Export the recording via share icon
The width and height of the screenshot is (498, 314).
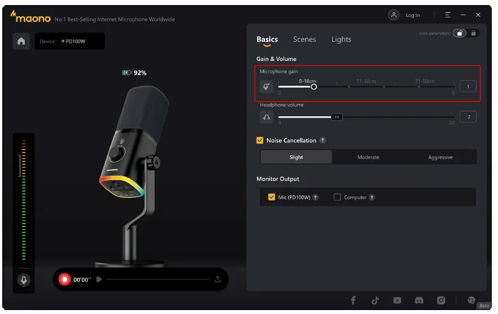click(x=218, y=280)
